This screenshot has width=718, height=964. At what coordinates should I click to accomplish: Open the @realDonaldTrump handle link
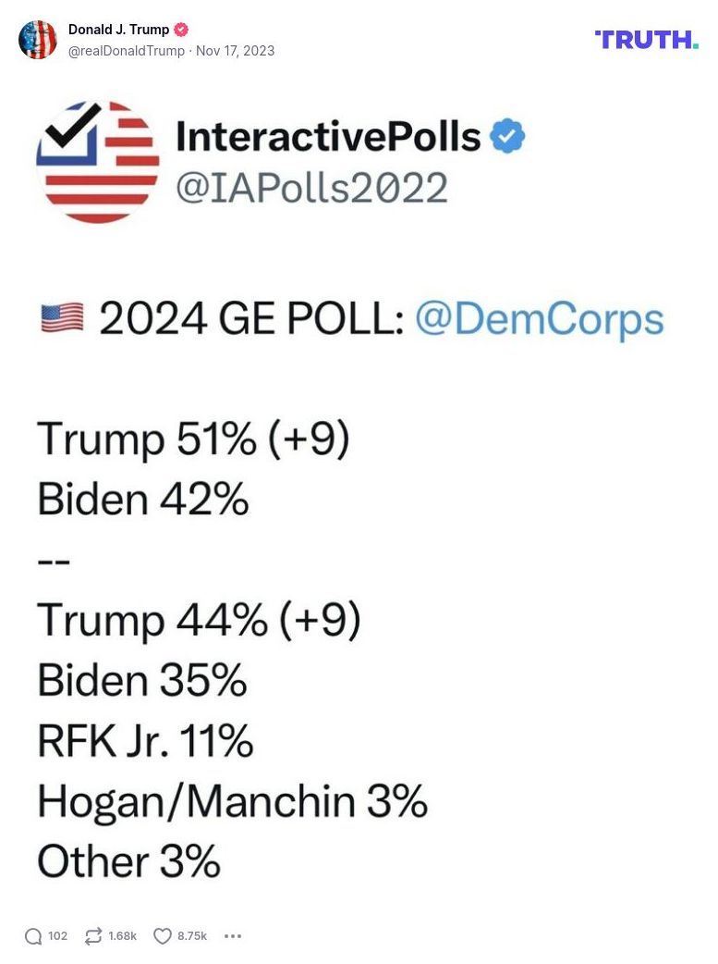pyautogui.click(x=126, y=51)
